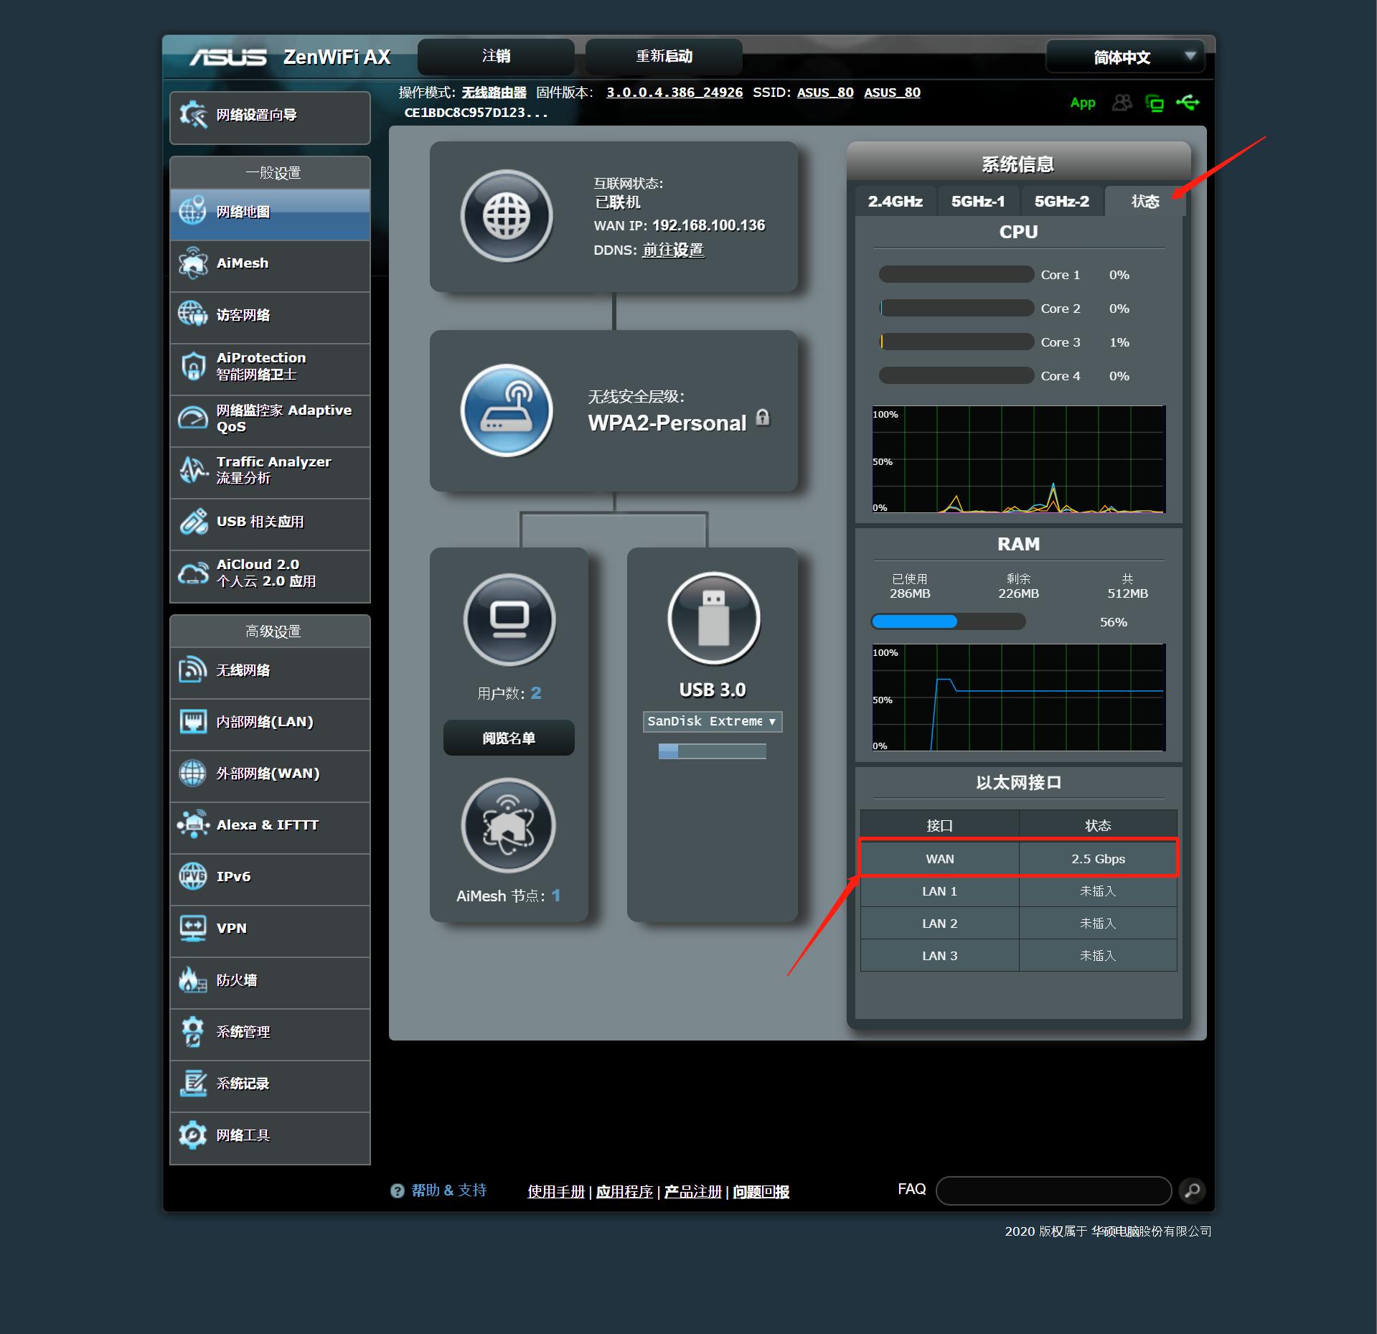Select the 5GHz-2 tab
This screenshot has width=1377, height=1334.
point(1061,202)
